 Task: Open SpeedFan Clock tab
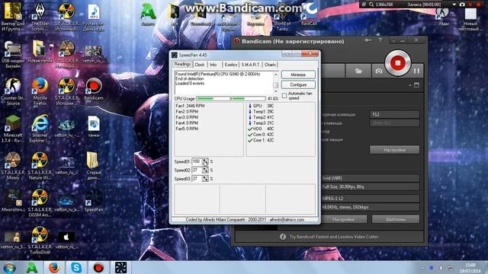[x=200, y=65]
